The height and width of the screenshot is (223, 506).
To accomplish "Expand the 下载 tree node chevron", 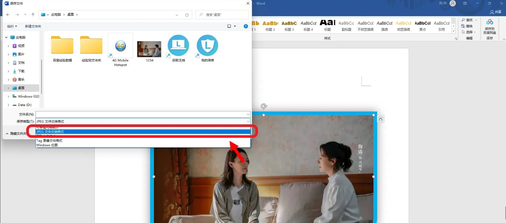I will click(x=8, y=71).
